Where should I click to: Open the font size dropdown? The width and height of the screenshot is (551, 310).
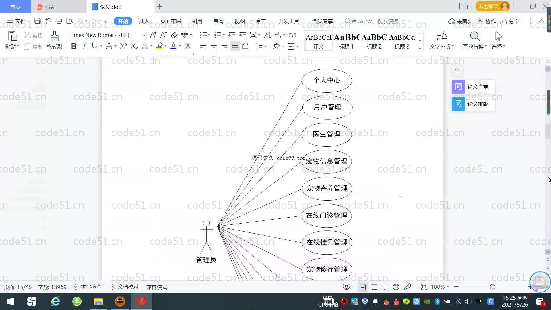pos(144,35)
